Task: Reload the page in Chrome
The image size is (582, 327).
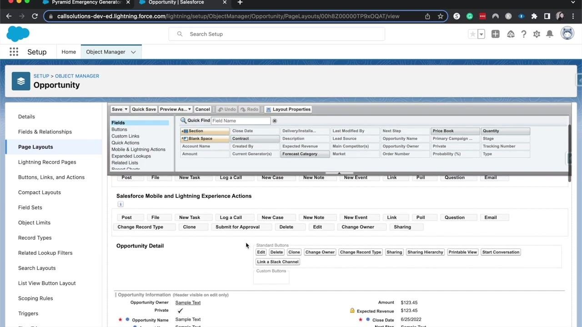Action: tap(35, 16)
